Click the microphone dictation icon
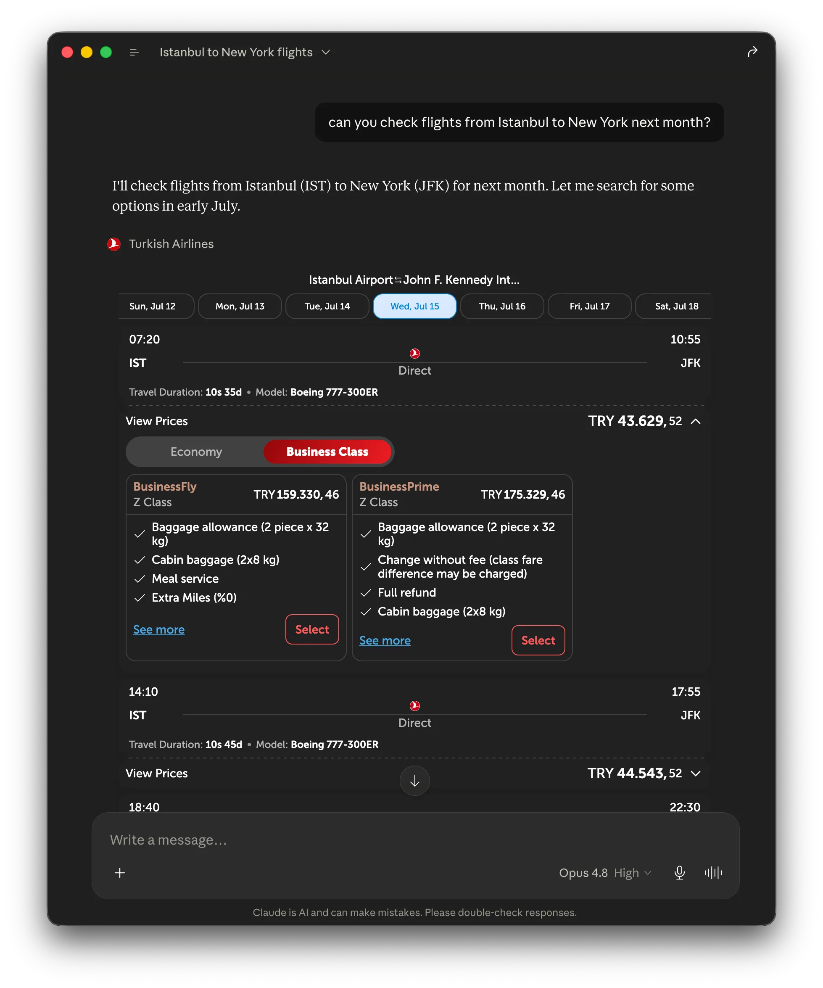 (679, 873)
